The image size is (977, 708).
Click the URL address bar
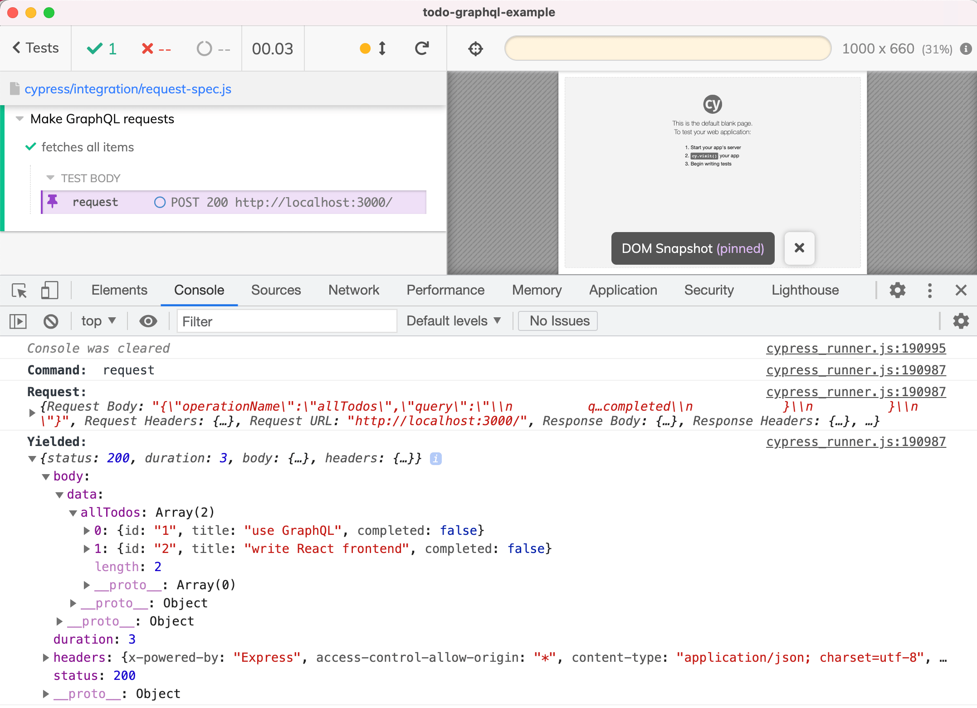668,48
